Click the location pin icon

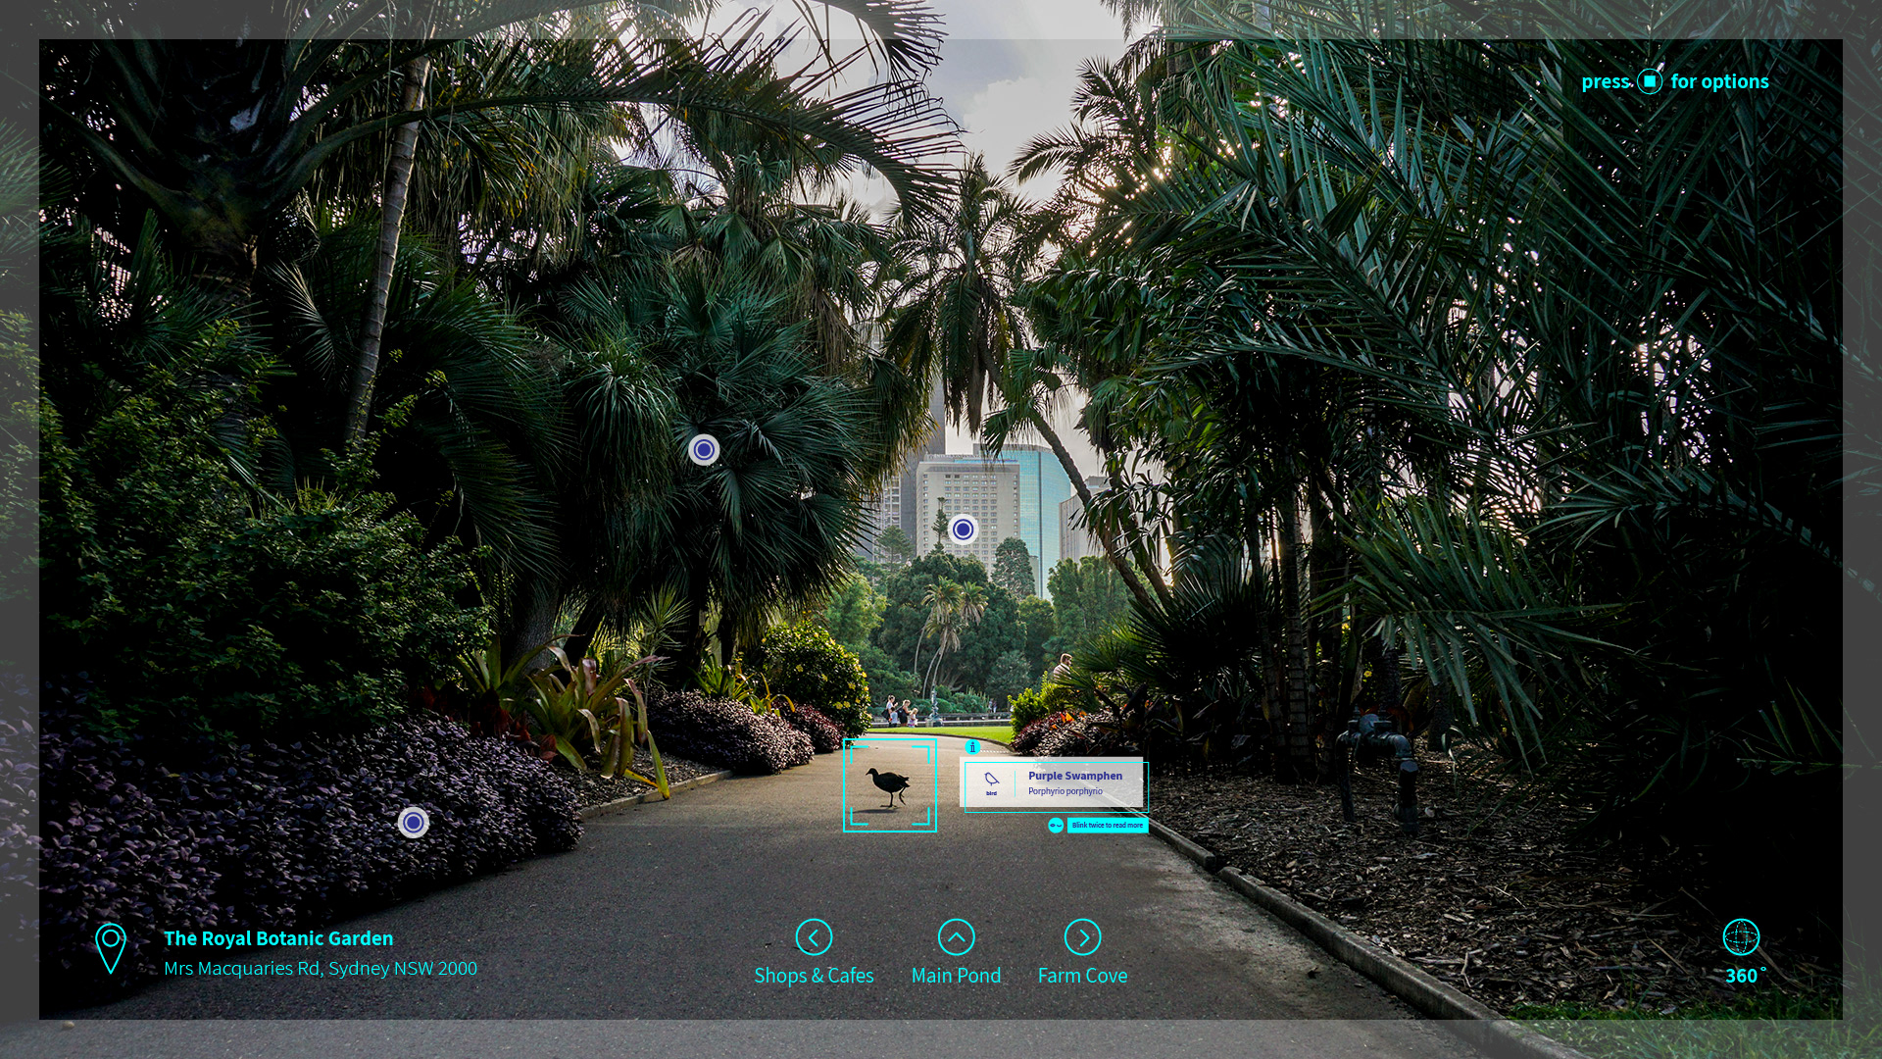coord(111,947)
